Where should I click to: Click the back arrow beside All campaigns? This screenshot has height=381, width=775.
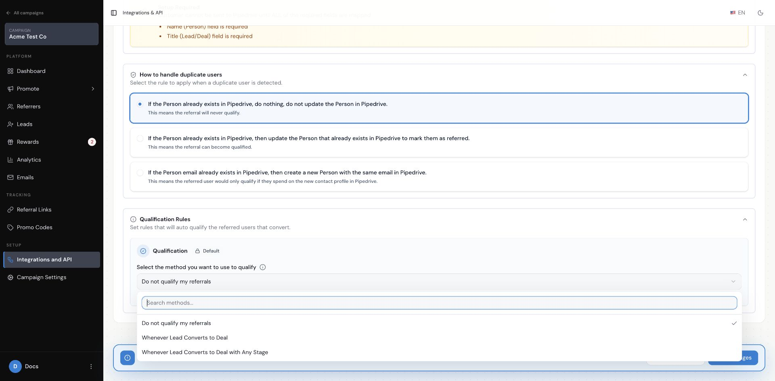[x=8, y=13]
